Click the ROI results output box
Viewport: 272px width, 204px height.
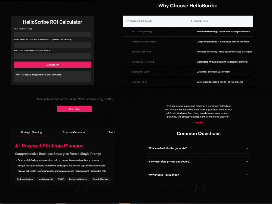[x=52, y=76]
